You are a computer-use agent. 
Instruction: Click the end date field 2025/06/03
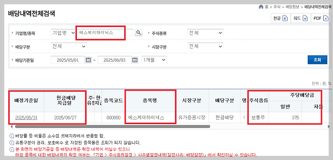coord(115,60)
